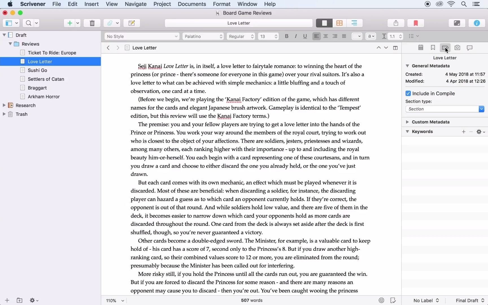Open the line spacing 1.1 dropdown
488x305 pixels.
pos(395,36)
